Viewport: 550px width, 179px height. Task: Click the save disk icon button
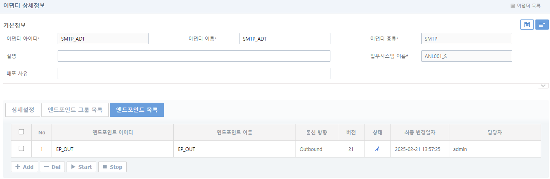pos(527,25)
